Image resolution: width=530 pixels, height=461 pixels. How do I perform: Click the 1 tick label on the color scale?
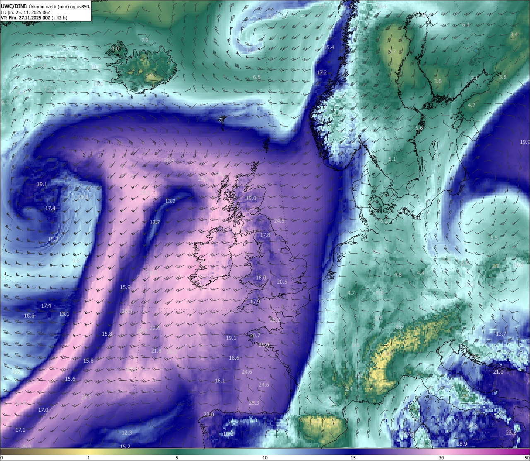pyautogui.click(x=89, y=458)
